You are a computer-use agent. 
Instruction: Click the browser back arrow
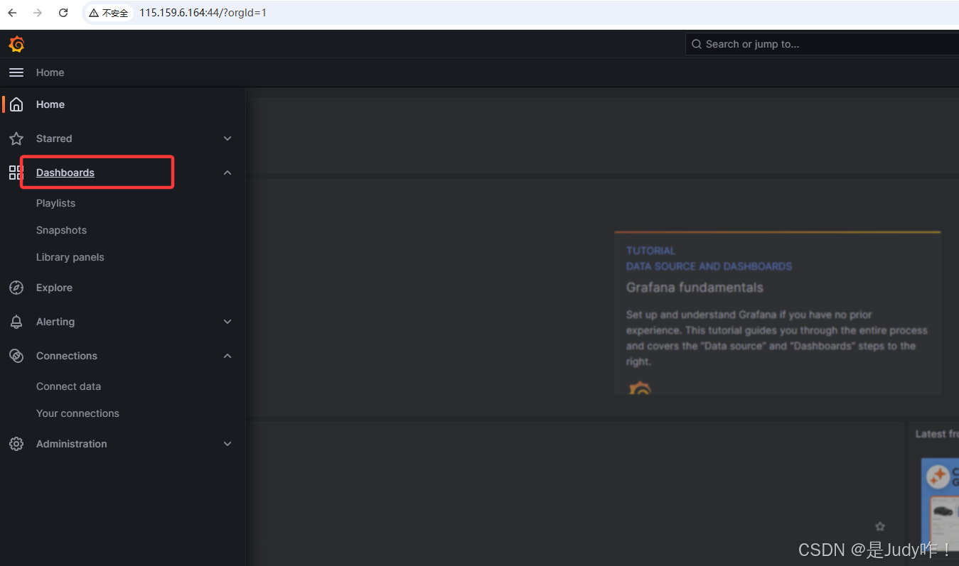coord(13,13)
